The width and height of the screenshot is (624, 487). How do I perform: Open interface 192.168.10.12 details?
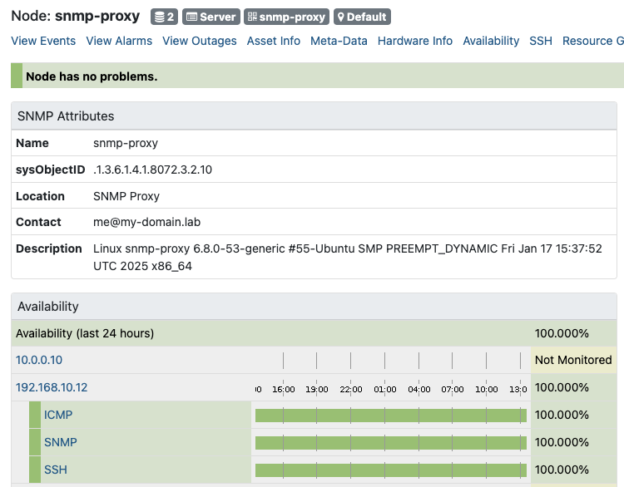click(52, 387)
